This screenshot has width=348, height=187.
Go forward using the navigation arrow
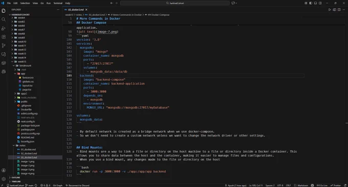click(116, 3)
